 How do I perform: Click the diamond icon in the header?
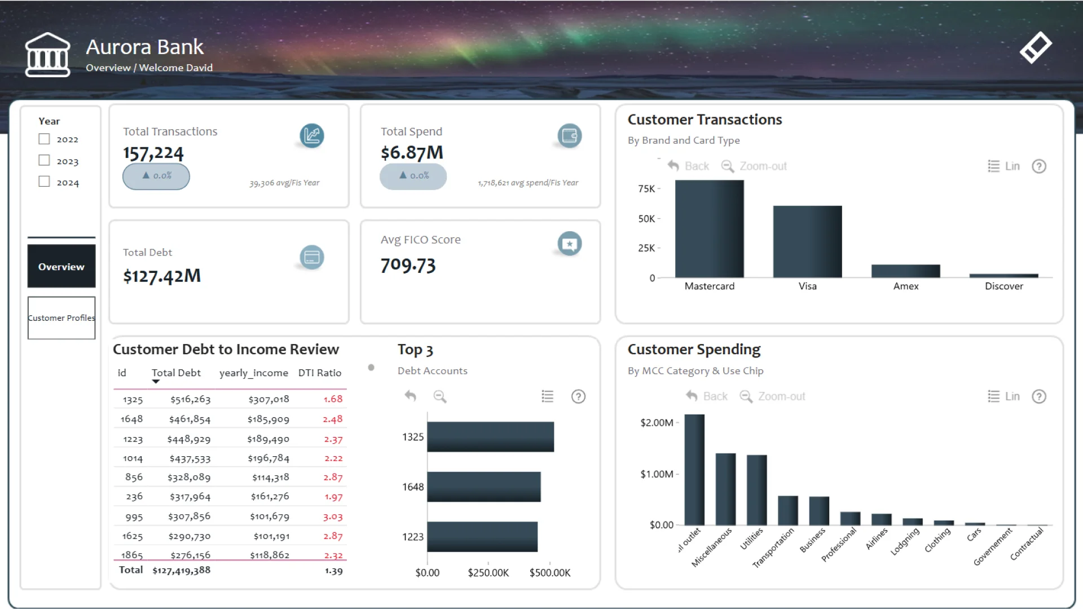[1036, 47]
